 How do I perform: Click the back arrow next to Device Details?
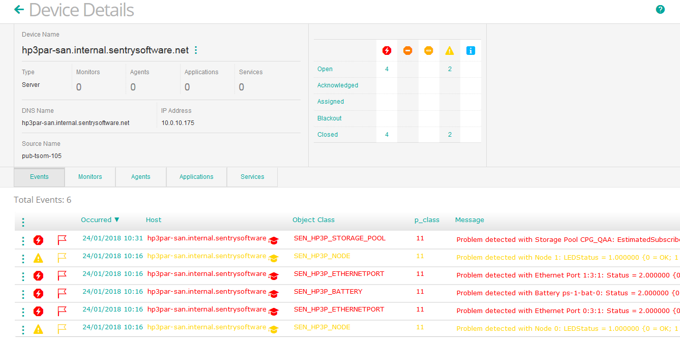[x=19, y=9]
